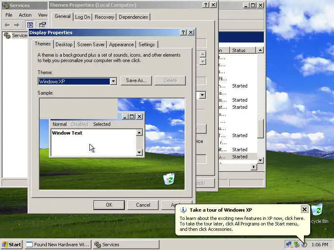This screenshot has height=250, width=334.
Task: Open the Action menu in the Services window
Action: tap(25, 15)
